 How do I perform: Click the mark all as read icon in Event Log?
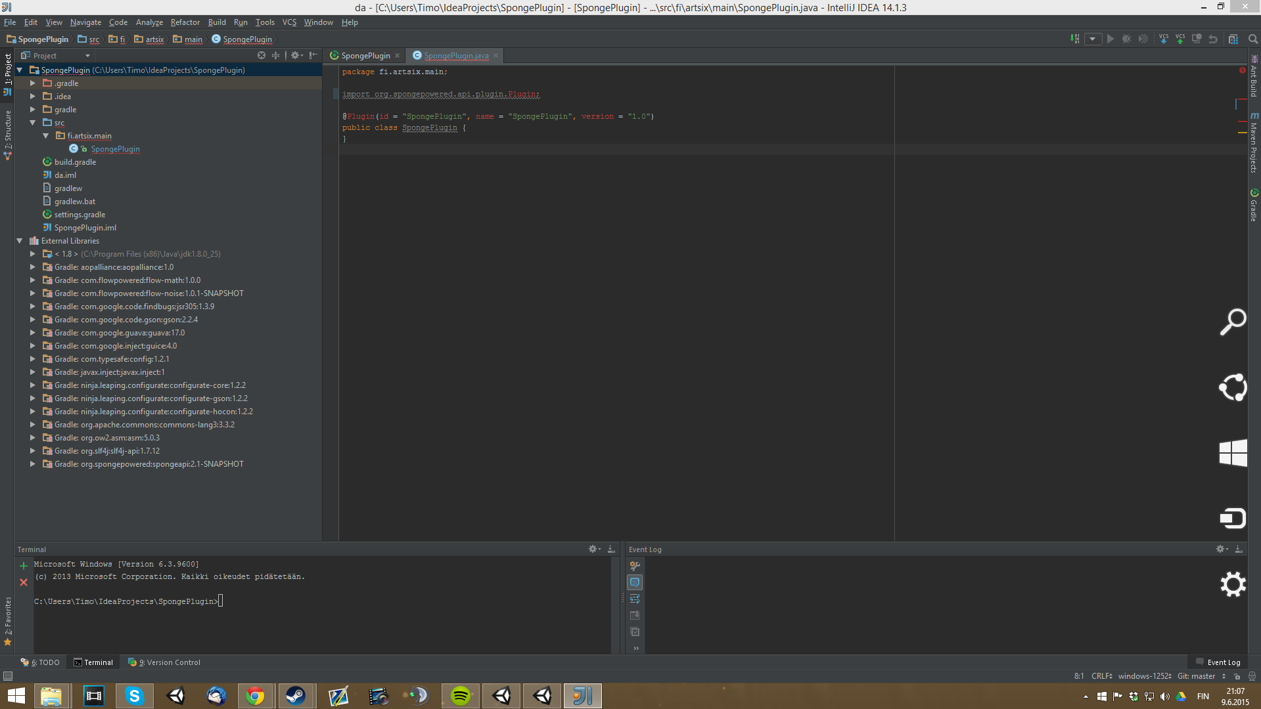(635, 632)
